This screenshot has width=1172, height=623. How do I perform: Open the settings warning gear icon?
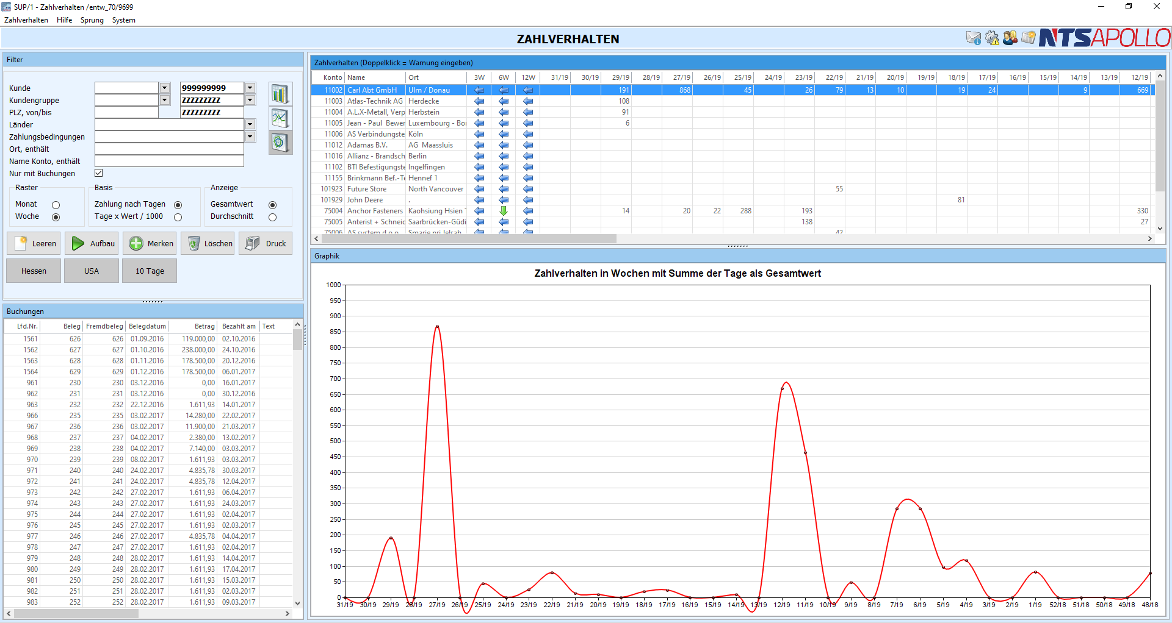[x=992, y=38]
